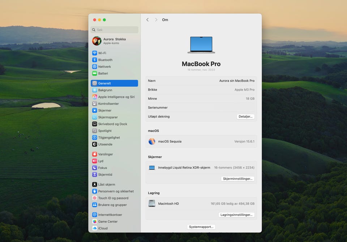Open the Game Center icon
The image size is (347, 242).
tap(95, 221)
